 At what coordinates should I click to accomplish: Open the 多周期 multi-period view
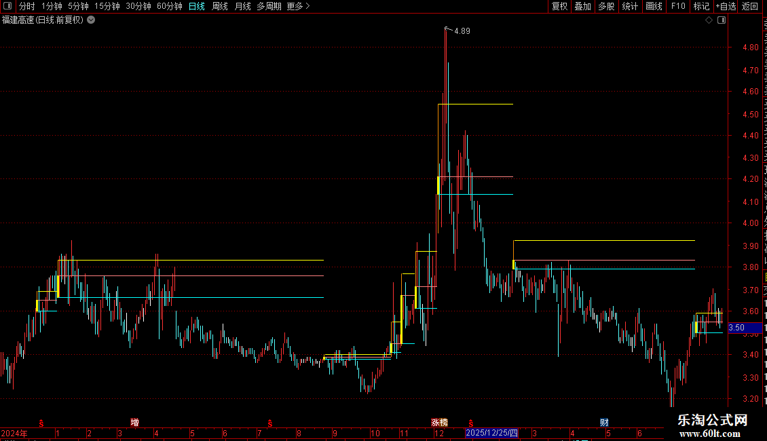[269, 6]
